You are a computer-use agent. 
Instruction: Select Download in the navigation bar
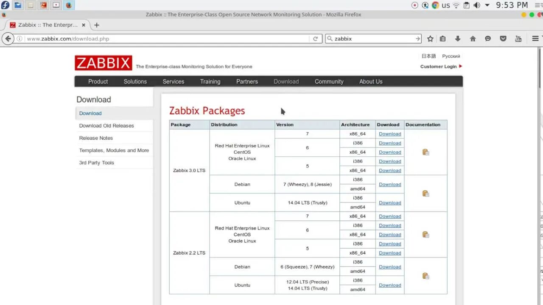pos(286,81)
